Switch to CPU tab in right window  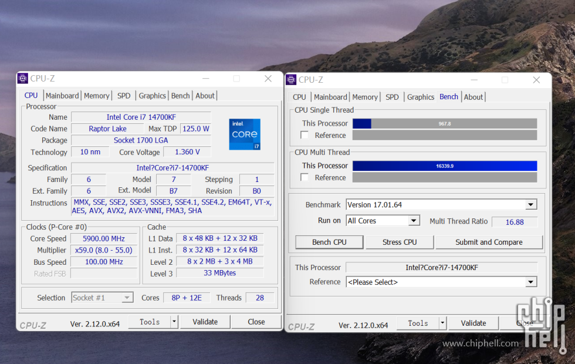299,97
